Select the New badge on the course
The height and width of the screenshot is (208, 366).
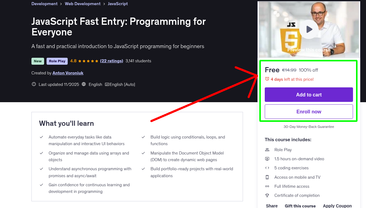37,61
